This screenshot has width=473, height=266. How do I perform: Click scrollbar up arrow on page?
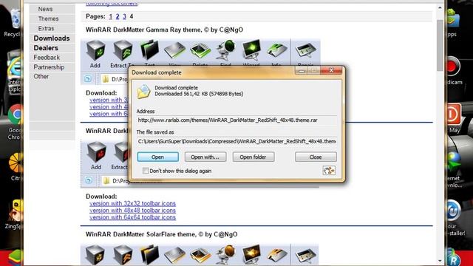pos(440,8)
